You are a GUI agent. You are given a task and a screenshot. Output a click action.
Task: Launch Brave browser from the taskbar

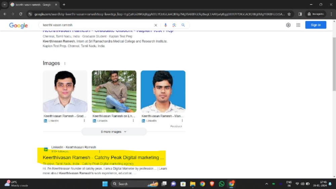point(212,184)
